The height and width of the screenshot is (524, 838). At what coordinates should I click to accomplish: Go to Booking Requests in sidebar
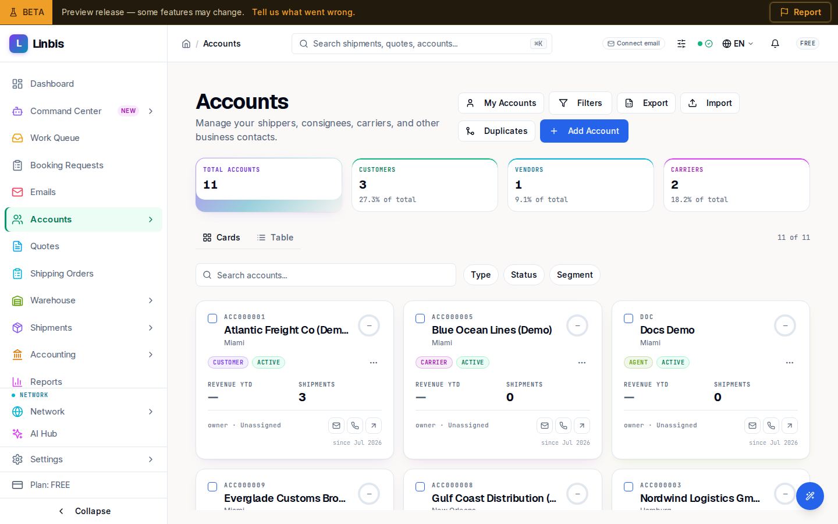pyautogui.click(x=83, y=165)
